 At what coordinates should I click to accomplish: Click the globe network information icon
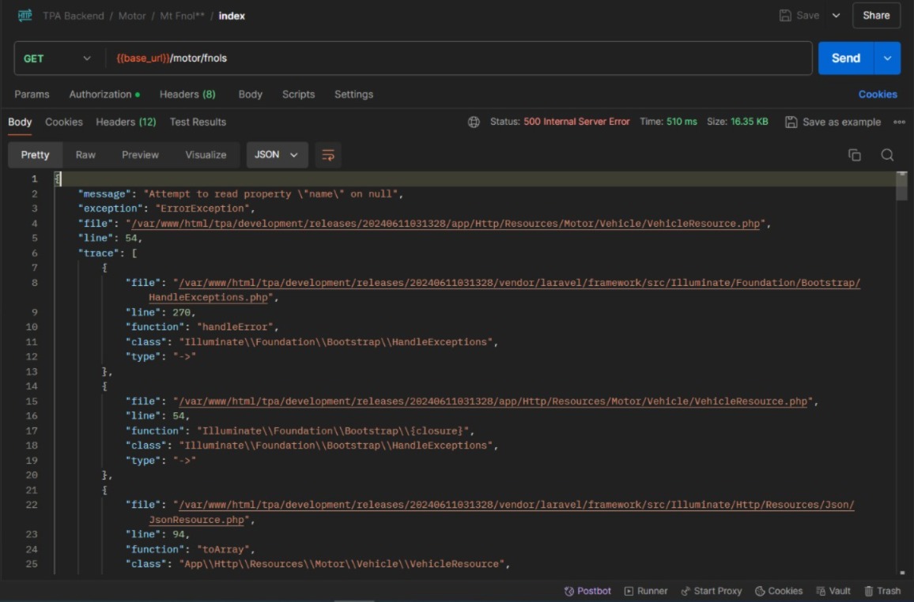(x=474, y=122)
